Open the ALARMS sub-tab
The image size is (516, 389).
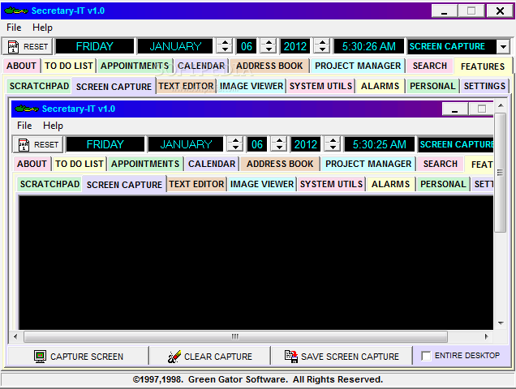[x=380, y=86]
